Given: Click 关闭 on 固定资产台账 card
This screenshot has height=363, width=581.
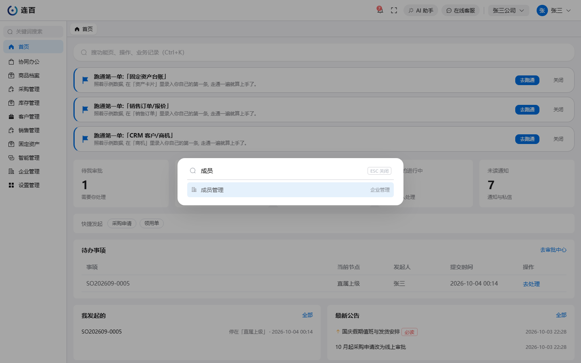Looking at the screenshot, I should tap(558, 80).
